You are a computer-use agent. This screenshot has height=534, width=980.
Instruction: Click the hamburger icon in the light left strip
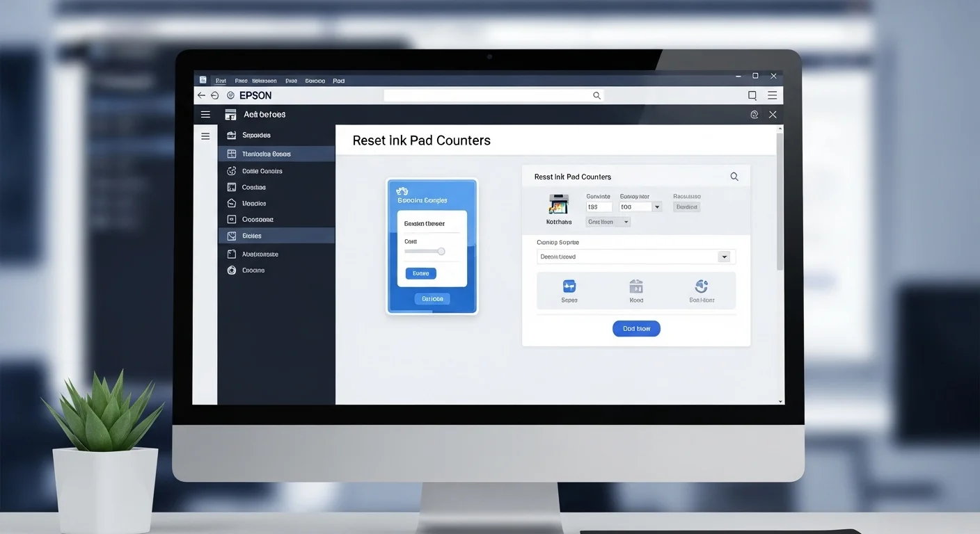tap(205, 136)
